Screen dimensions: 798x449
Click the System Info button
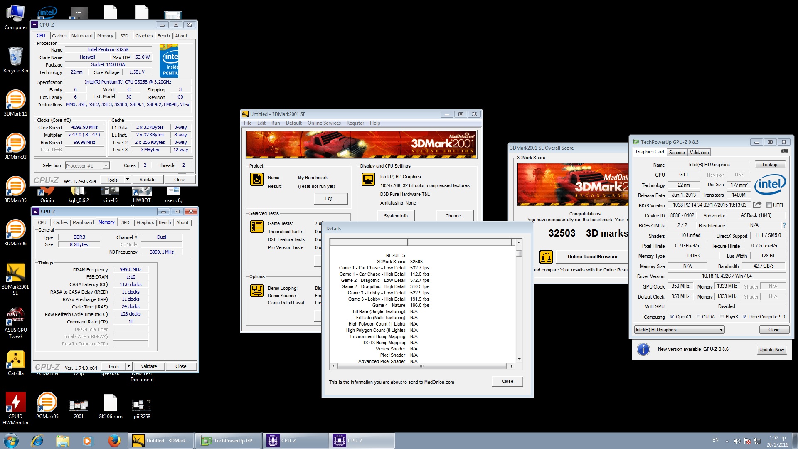point(396,216)
